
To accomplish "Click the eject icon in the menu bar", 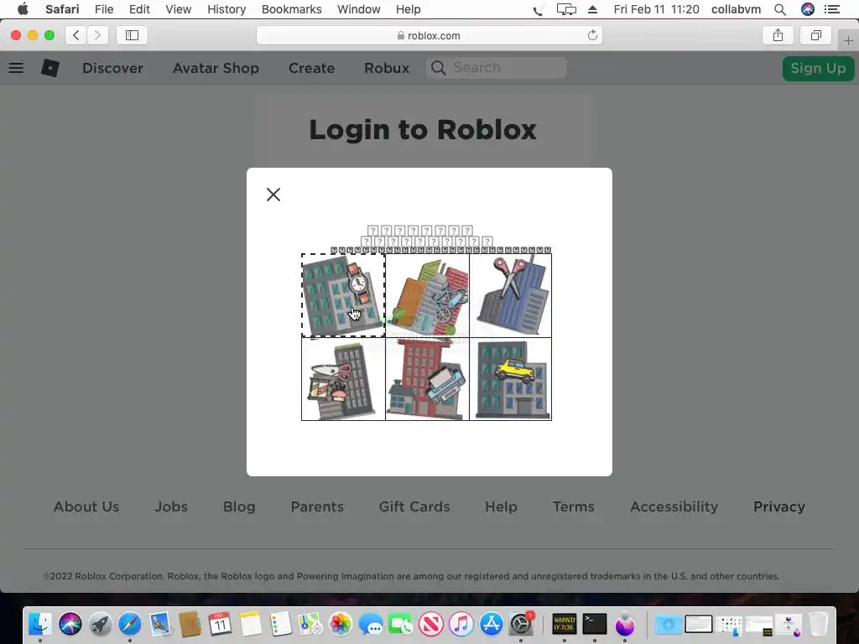I will [593, 9].
